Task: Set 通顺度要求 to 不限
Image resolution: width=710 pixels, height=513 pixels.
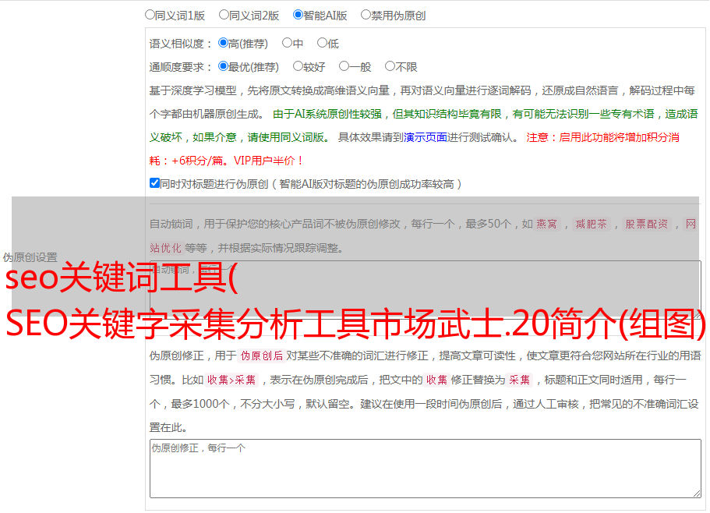Action: 390,66
